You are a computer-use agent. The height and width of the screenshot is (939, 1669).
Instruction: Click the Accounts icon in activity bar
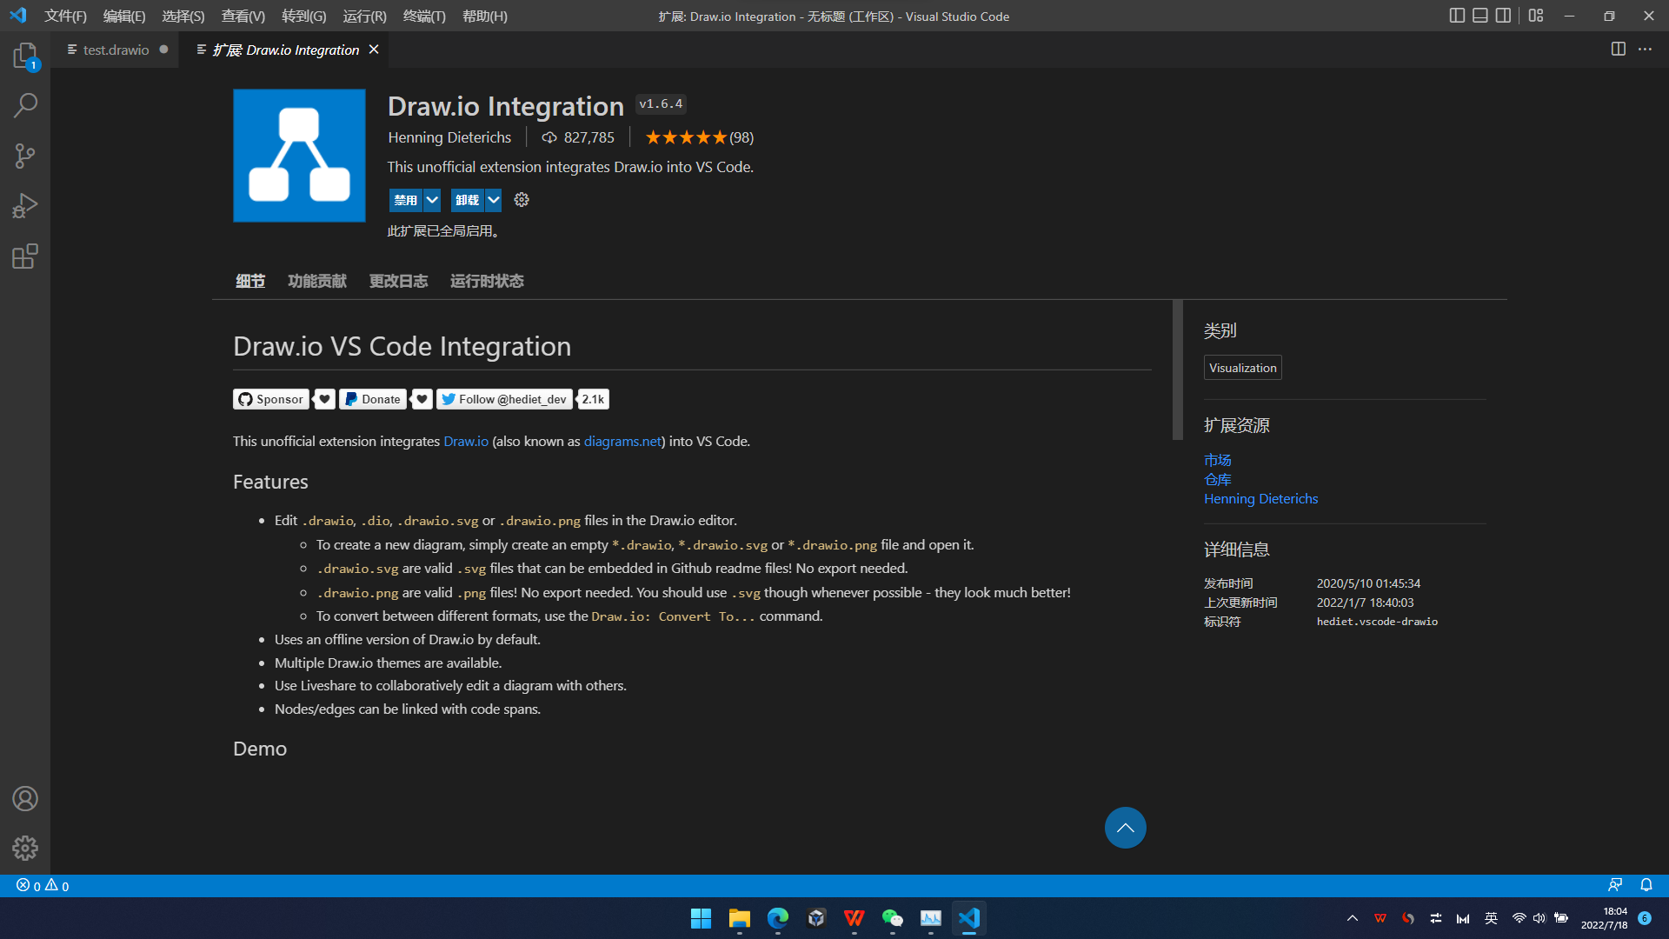24,798
